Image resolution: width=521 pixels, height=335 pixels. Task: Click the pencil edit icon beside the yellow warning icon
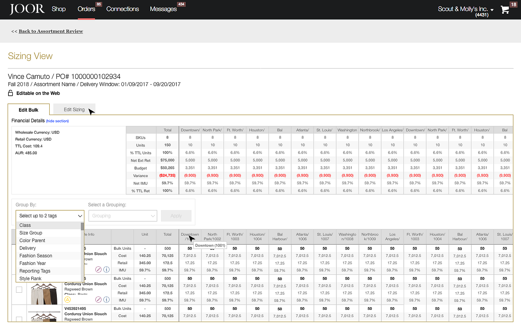[98, 300]
